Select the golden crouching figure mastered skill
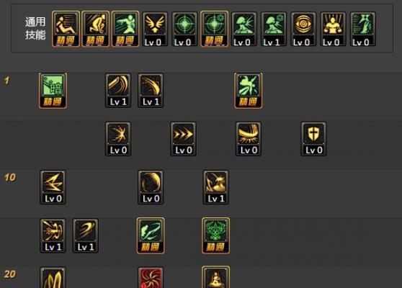This screenshot has height=288, width=402. pyautogui.click(x=96, y=29)
